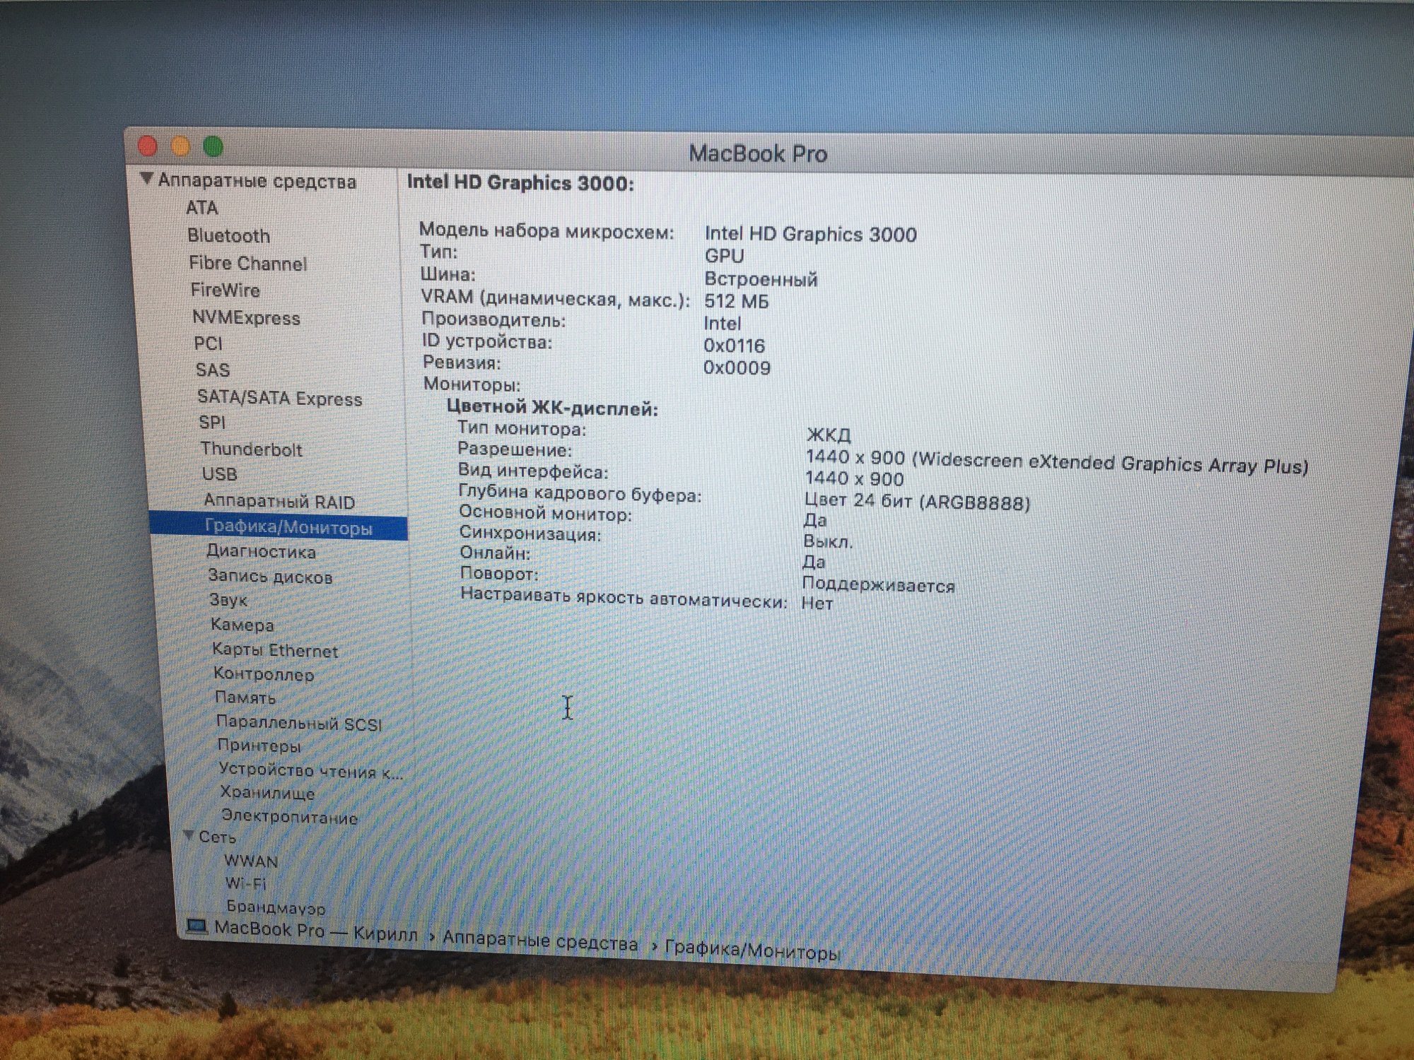
Task: Click the green zoom window button
Action: click(x=214, y=147)
